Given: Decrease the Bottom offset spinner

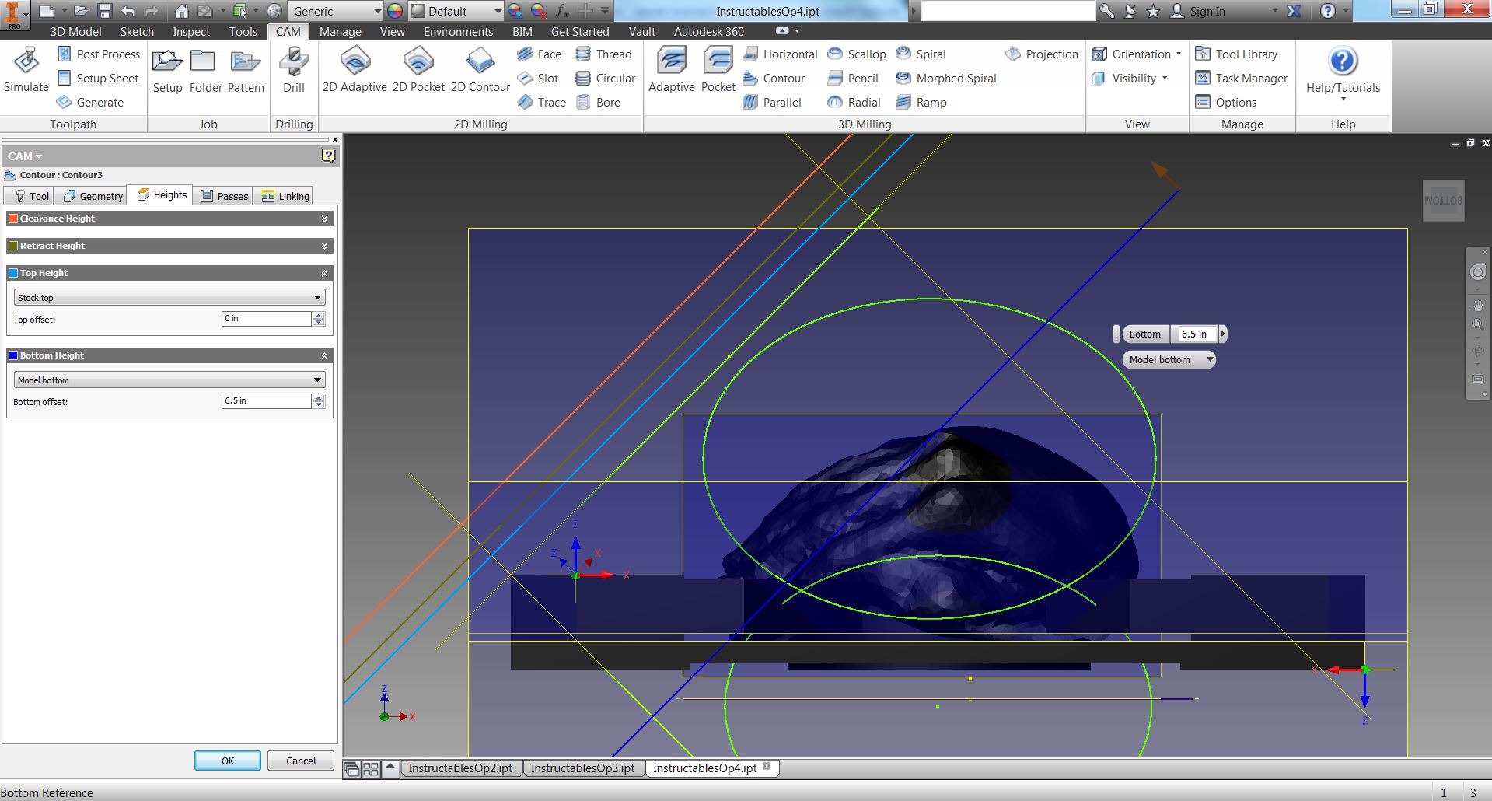Looking at the screenshot, I should pos(319,405).
